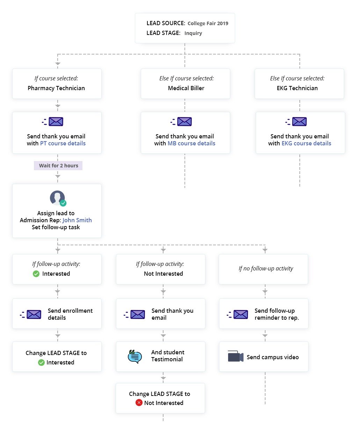Open the PT course details link
The image size is (356, 427).
63,143
